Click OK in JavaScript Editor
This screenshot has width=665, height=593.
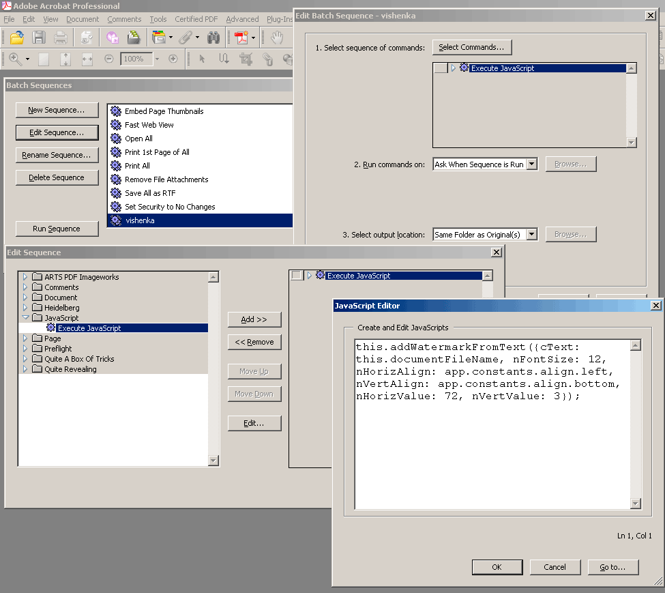(x=497, y=567)
